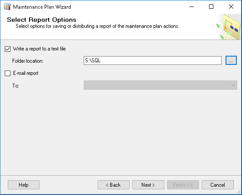Minimize the wizard window

(x=192, y=7)
